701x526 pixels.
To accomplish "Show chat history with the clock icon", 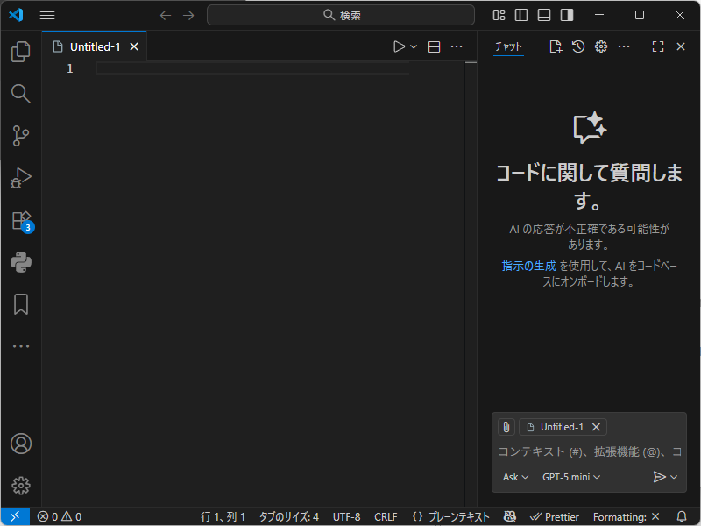I will 578,46.
